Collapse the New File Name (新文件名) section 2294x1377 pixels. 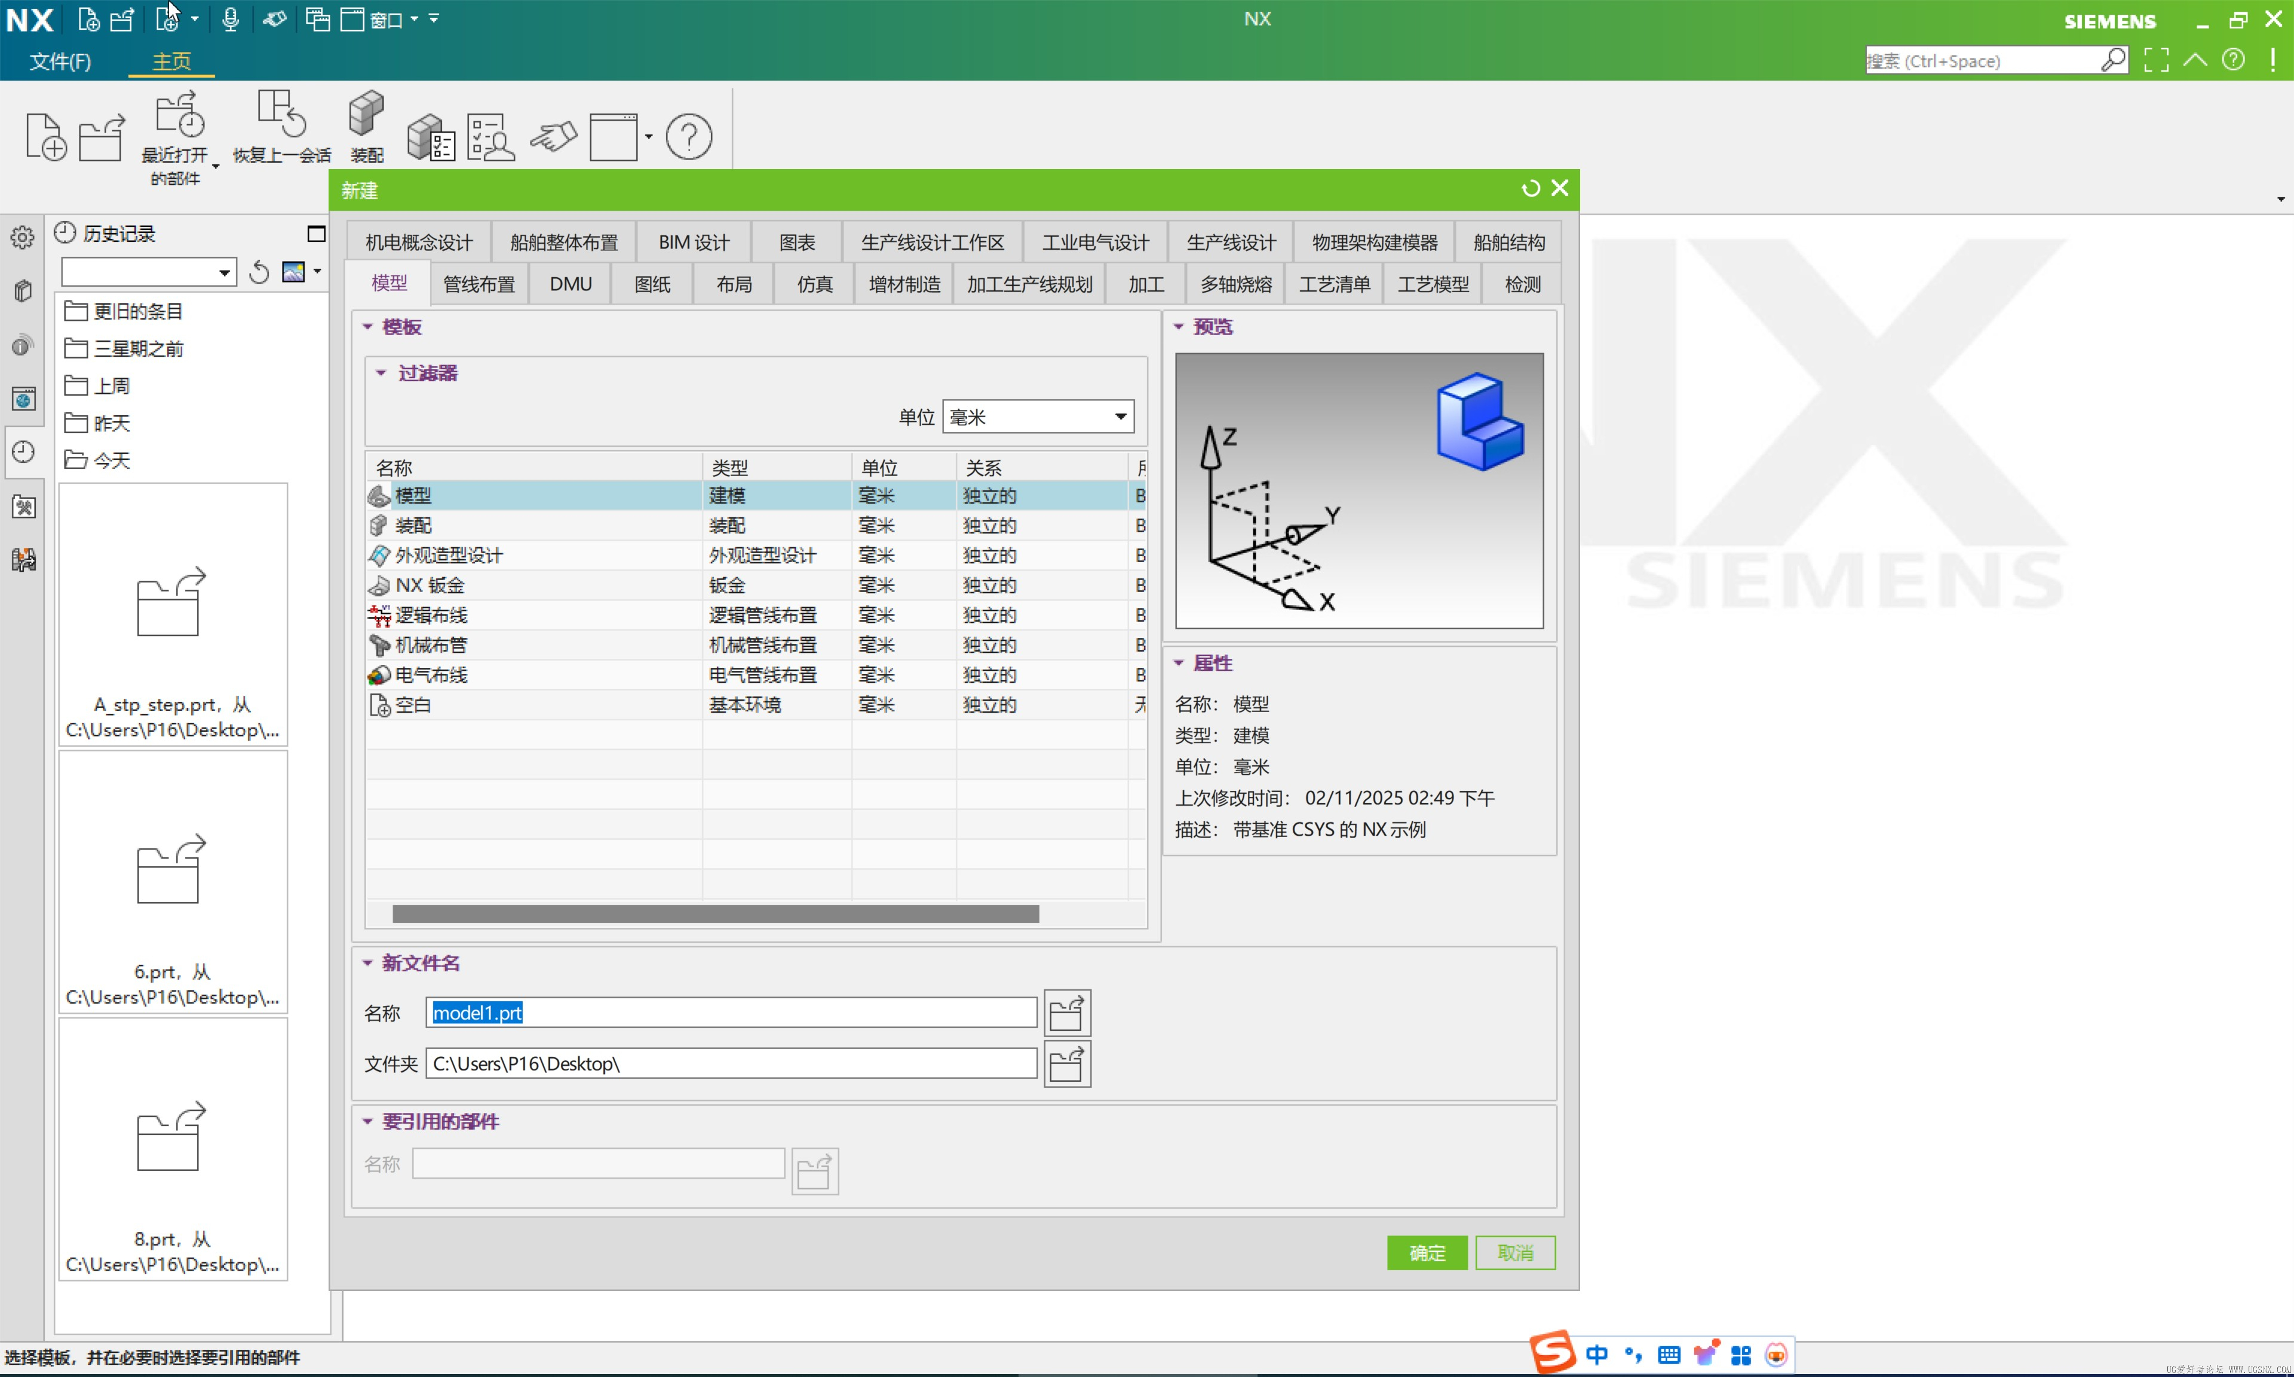tap(367, 963)
